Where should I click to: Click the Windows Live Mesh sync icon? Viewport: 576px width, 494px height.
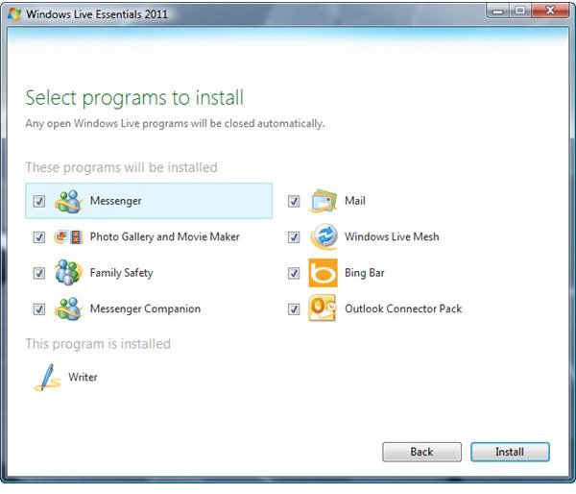click(324, 236)
